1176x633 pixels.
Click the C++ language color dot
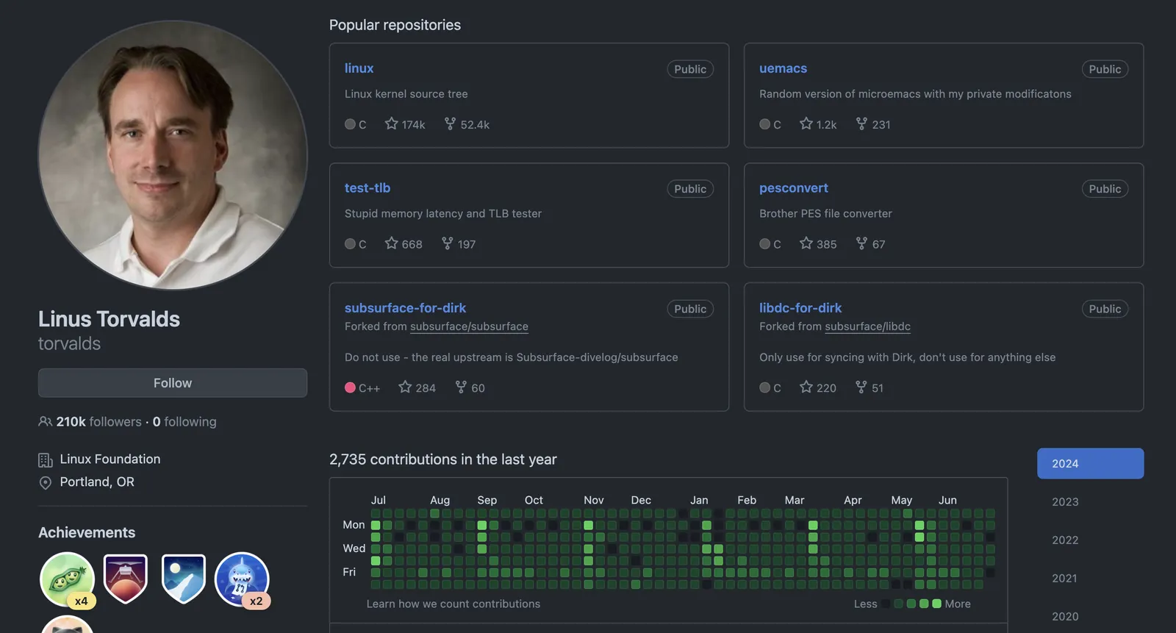click(x=350, y=387)
